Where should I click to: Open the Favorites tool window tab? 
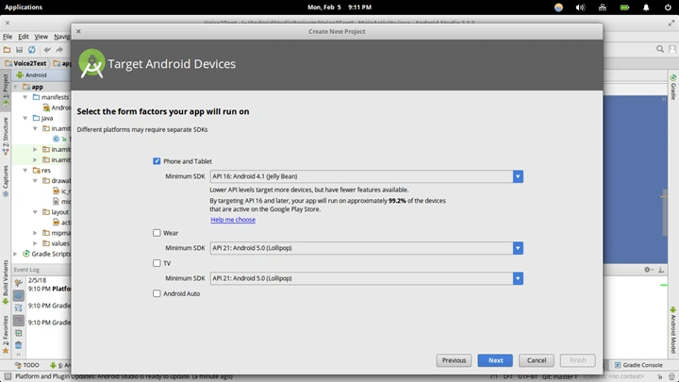tap(6, 334)
